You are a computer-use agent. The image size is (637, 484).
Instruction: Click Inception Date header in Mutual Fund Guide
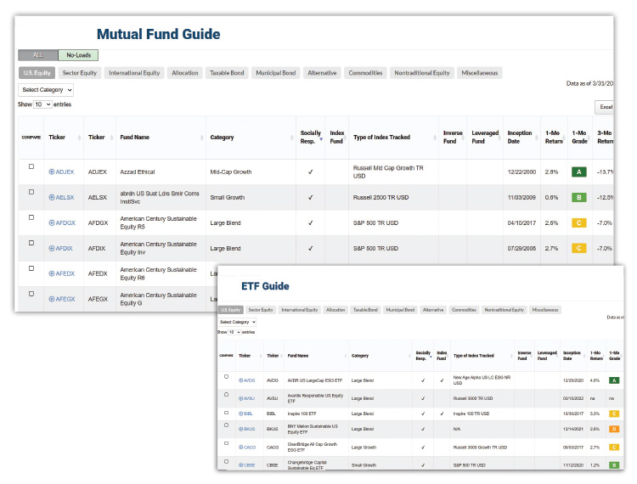520,138
